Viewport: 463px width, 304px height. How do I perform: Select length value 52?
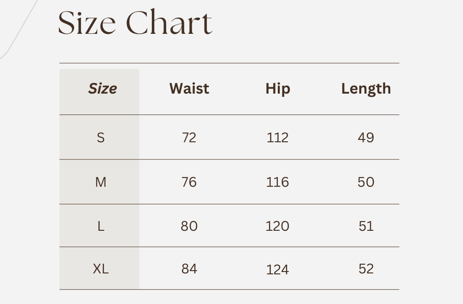click(366, 269)
